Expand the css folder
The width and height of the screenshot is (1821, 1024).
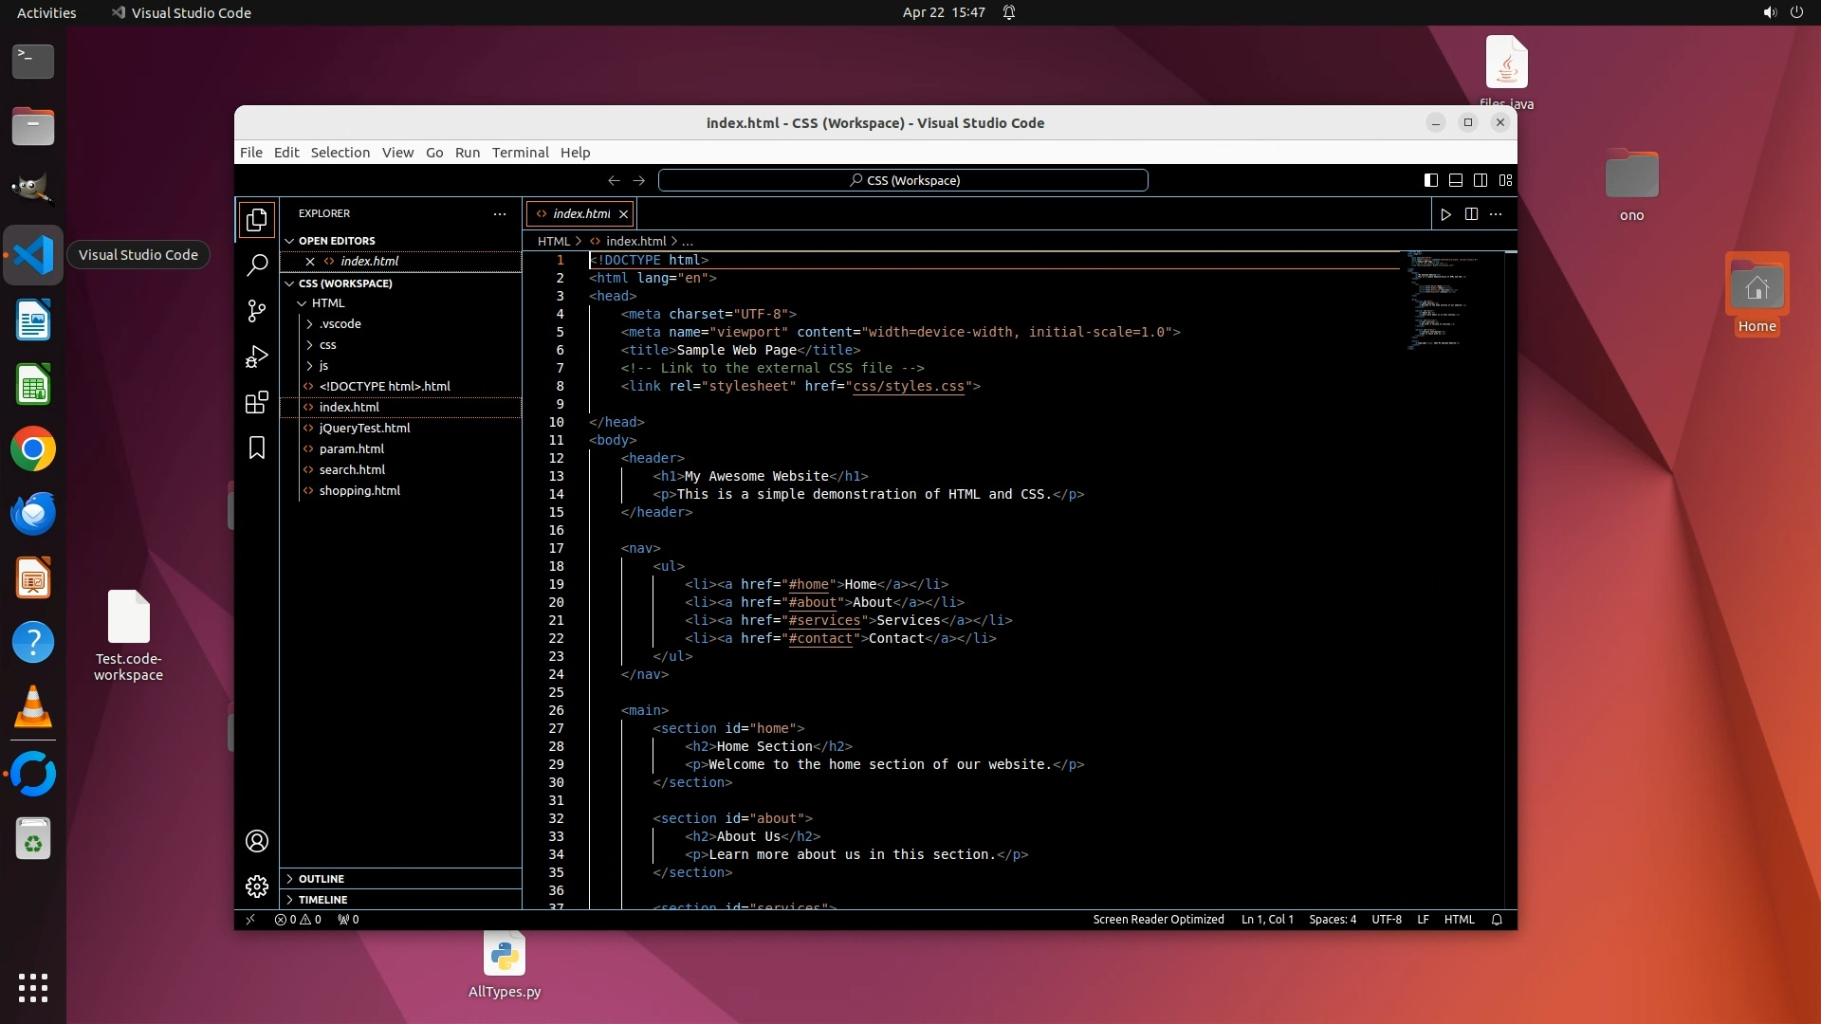[x=327, y=345]
